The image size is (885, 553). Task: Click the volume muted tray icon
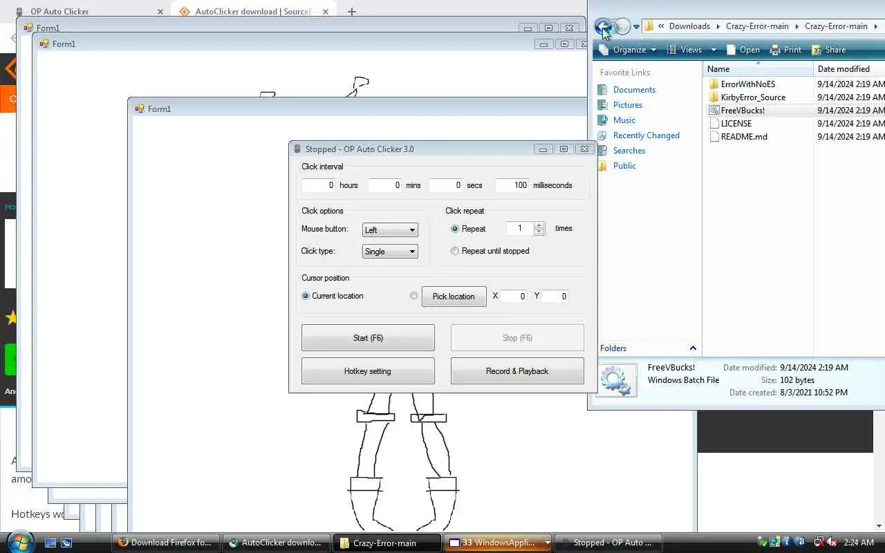[831, 543]
